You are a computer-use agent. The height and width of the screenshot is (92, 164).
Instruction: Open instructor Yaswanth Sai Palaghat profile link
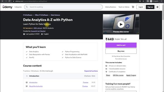pos(38,31)
